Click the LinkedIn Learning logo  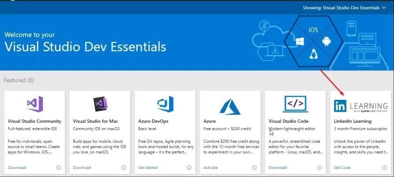[361, 106]
